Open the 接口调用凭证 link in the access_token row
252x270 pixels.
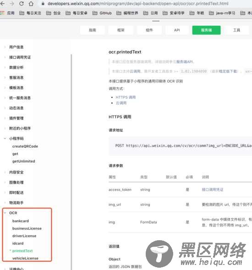coord(213,190)
